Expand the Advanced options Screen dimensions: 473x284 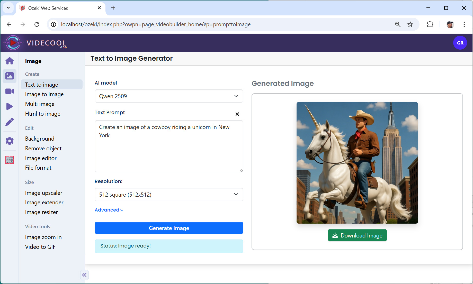pyautogui.click(x=109, y=210)
